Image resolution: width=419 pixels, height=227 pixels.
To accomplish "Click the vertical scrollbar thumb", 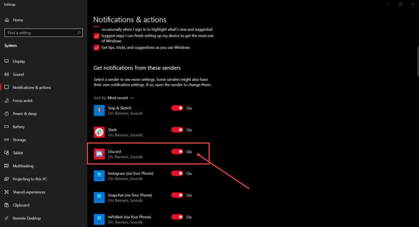I will (418, 61).
